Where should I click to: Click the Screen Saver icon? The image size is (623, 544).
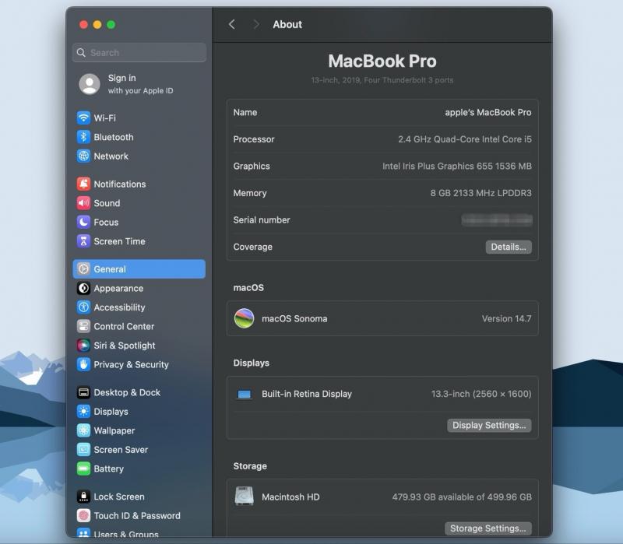point(83,450)
